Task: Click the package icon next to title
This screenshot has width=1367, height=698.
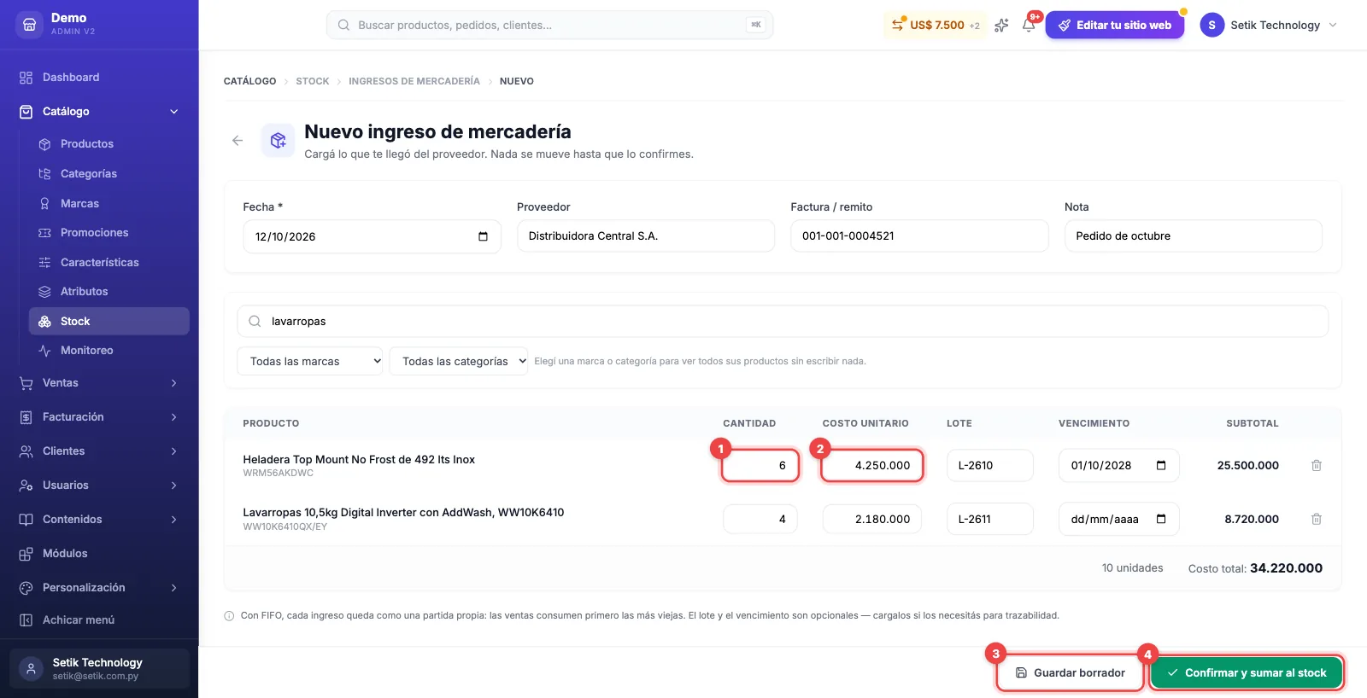Action: pos(278,141)
